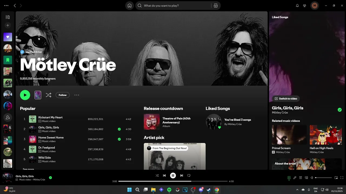Select the Girls, Girls, Girls track row
346x194 pixels.
pos(77,129)
